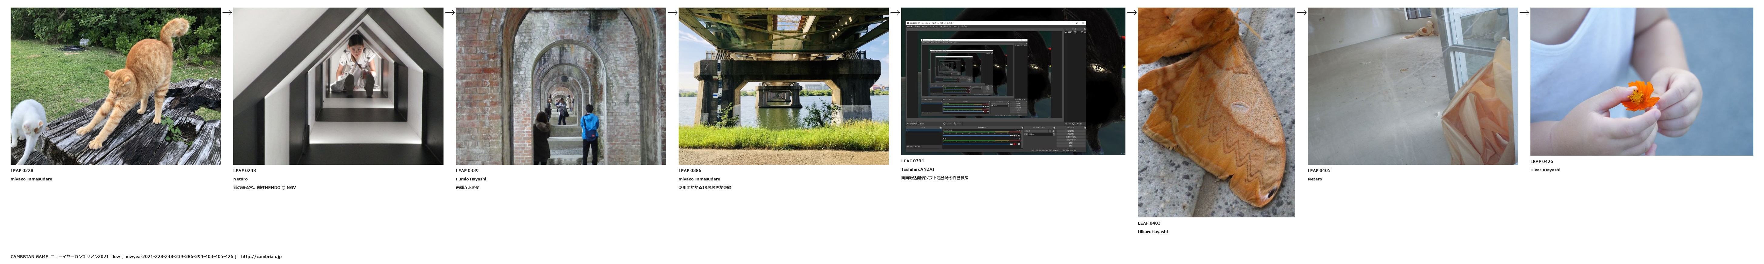Open the woman in house-shaped tunnel photo
Image resolution: width=1764 pixels, height=264 pixels.
[338, 86]
